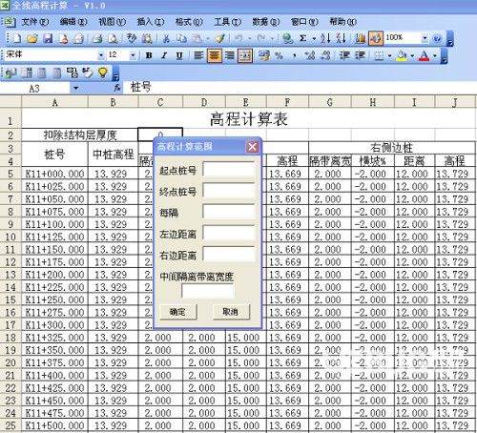Toggle underline formatting
The height and width of the screenshot is (433, 477).
pos(179,56)
